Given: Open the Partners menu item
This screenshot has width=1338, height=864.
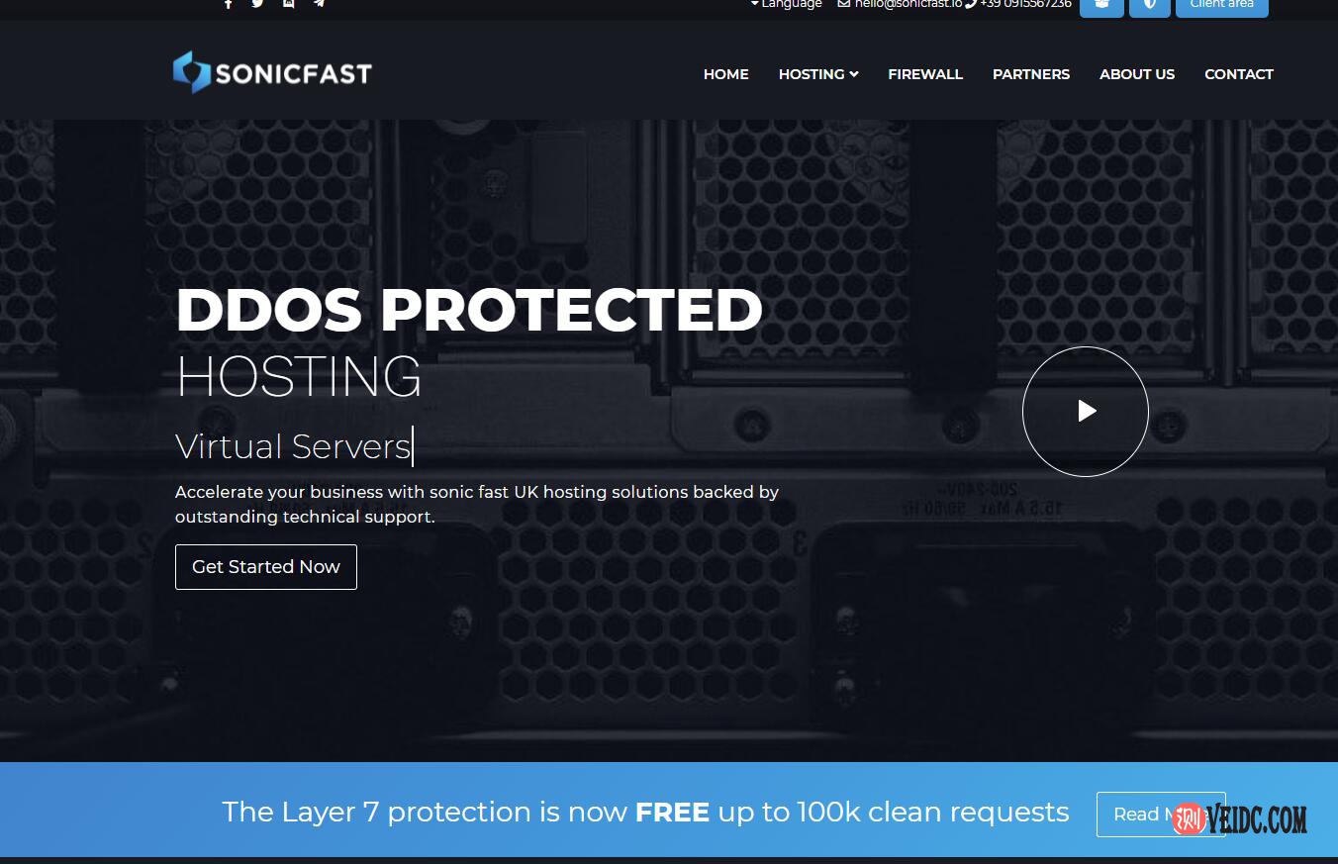Looking at the screenshot, I should point(1031,74).
